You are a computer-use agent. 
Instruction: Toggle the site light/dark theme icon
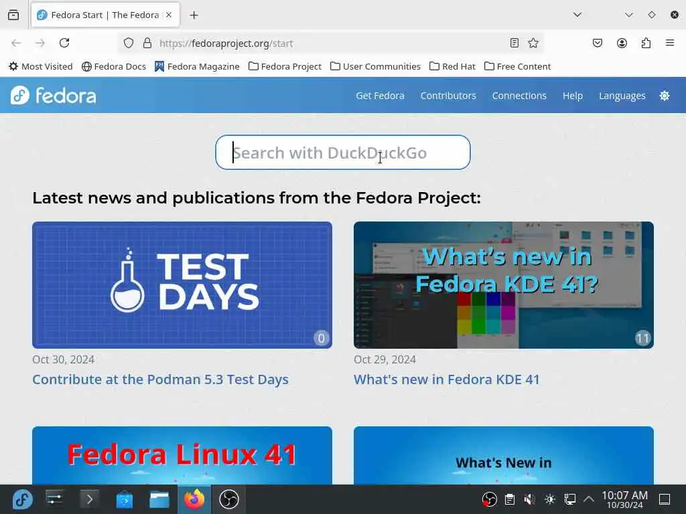[x=665, y=96]
